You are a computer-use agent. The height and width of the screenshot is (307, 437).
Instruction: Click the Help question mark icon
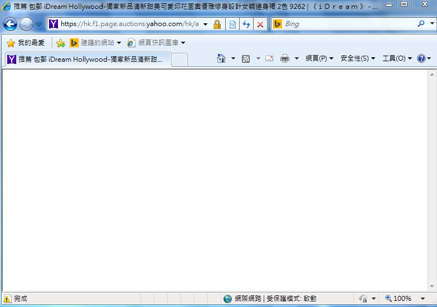(421, 58)
